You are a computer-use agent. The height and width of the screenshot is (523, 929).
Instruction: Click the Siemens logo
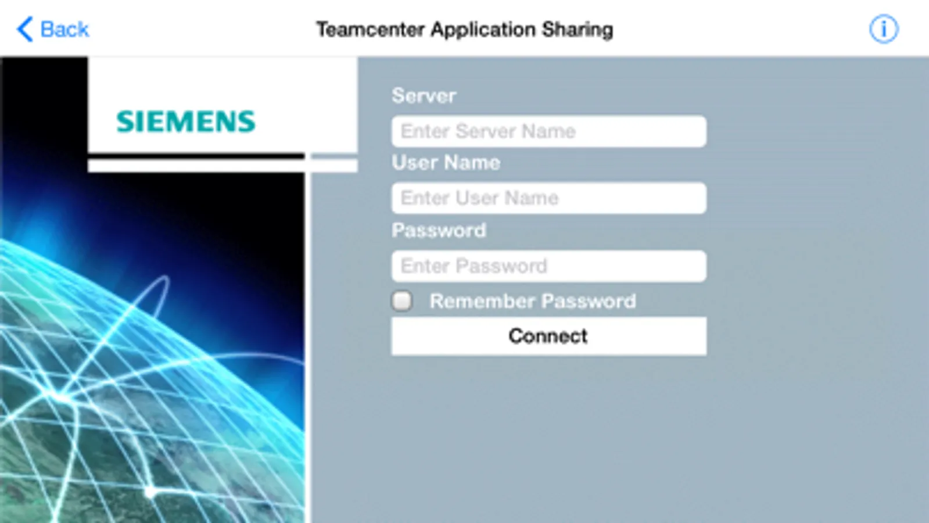click(186, 121)
